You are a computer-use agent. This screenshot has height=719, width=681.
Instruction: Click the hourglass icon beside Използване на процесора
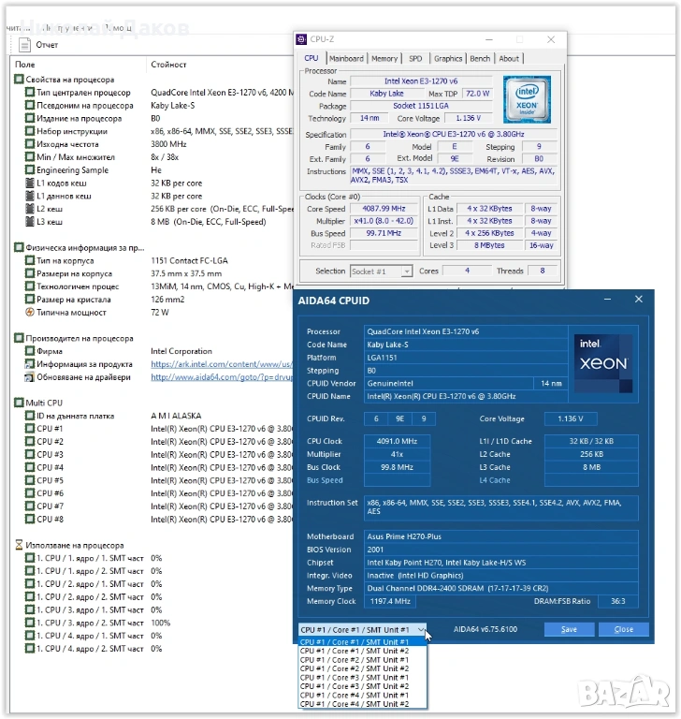pyautogui.click(x=19, y=545)
